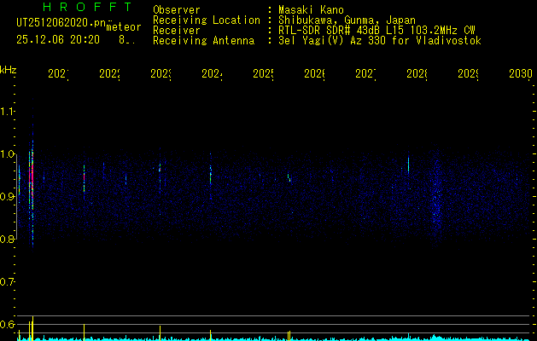Click the green HROFFT title
The width and height of the screenshot is (537, 341).
(88, 7)
